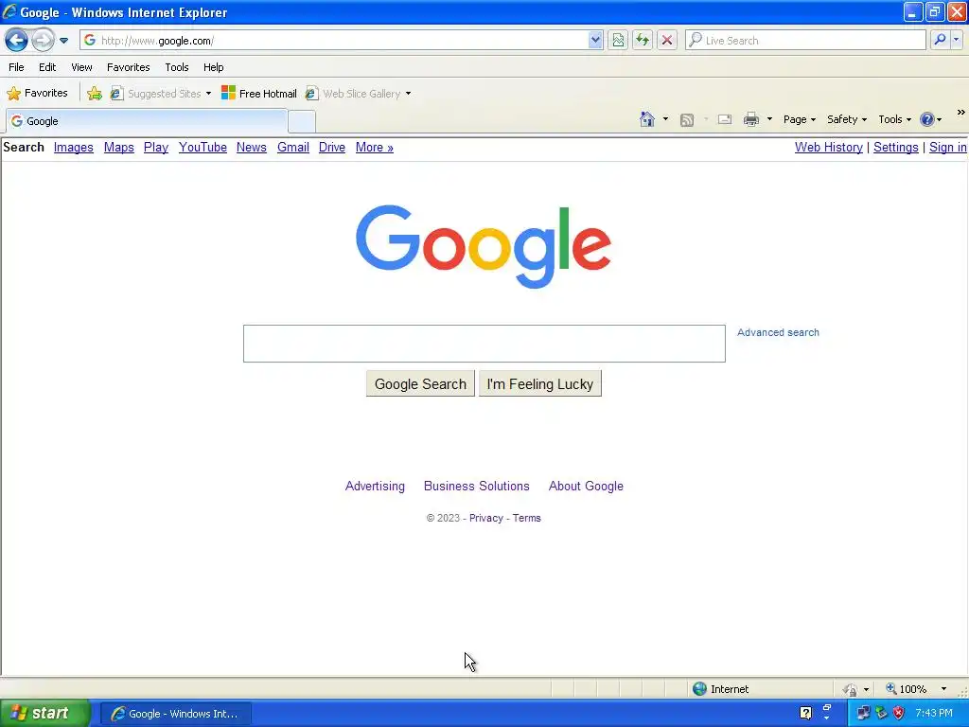
Task: Click the Print icon
Action: pyautogui.click(x=751, y=119)
